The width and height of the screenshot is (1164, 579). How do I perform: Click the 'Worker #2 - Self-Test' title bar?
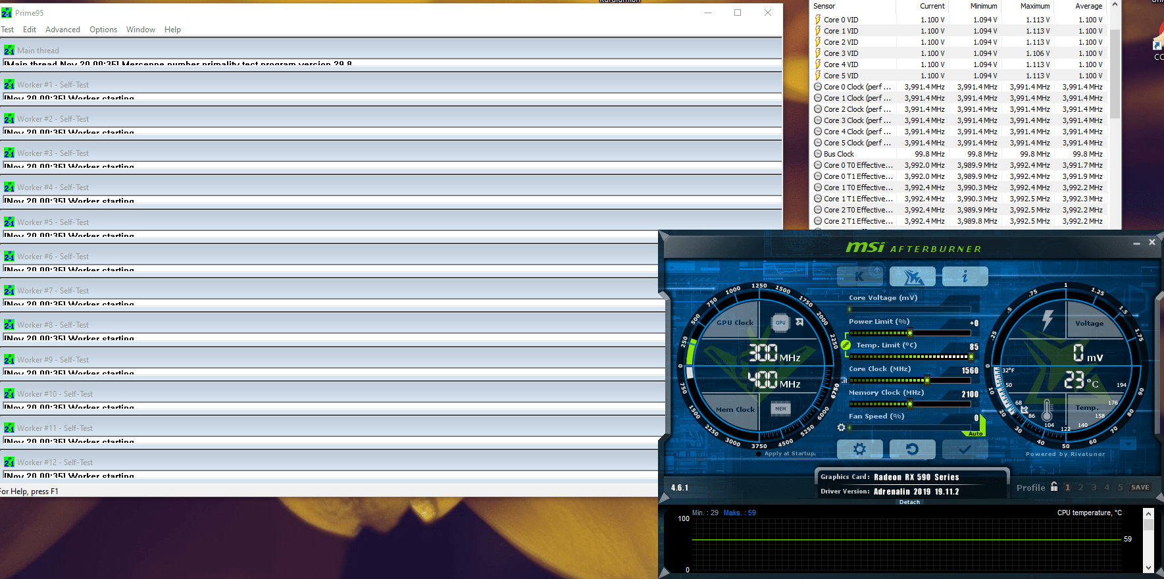coord(392,119)
